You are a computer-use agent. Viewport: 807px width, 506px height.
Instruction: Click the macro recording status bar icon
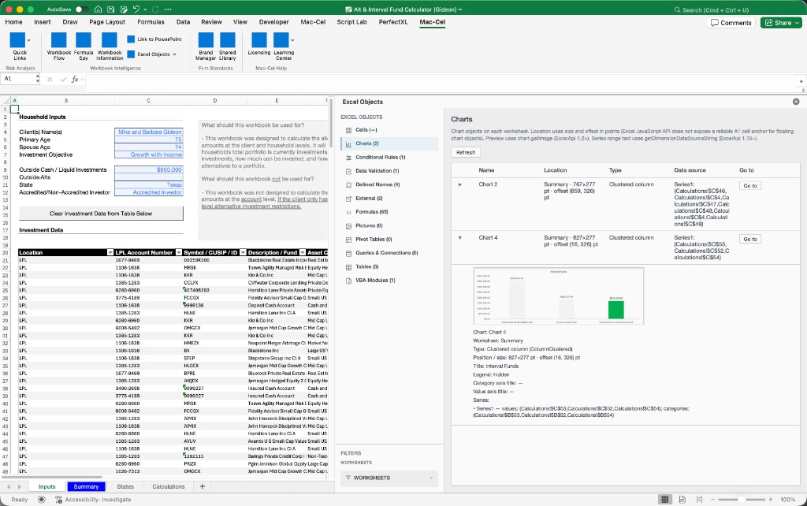tap(42, 500)
